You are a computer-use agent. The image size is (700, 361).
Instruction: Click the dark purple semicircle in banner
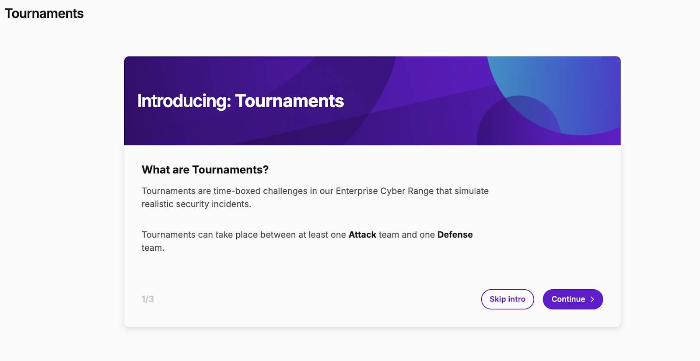click(x=519, y=123)
